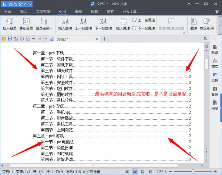Add a new document tab
This screenshot has width=222, height=175.
point(104,39)
